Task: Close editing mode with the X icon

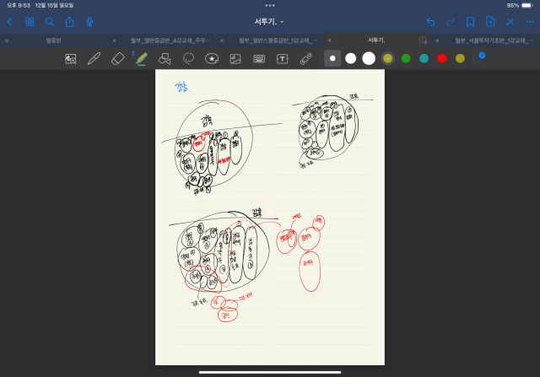Action: pos(510,22)
